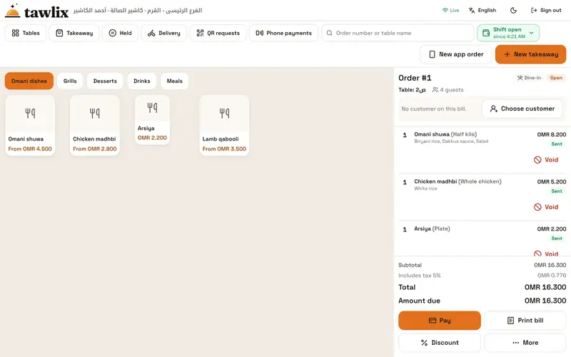Click Choose customer button
The width and height of the screenshot is (571, 357).
point(522,109)
